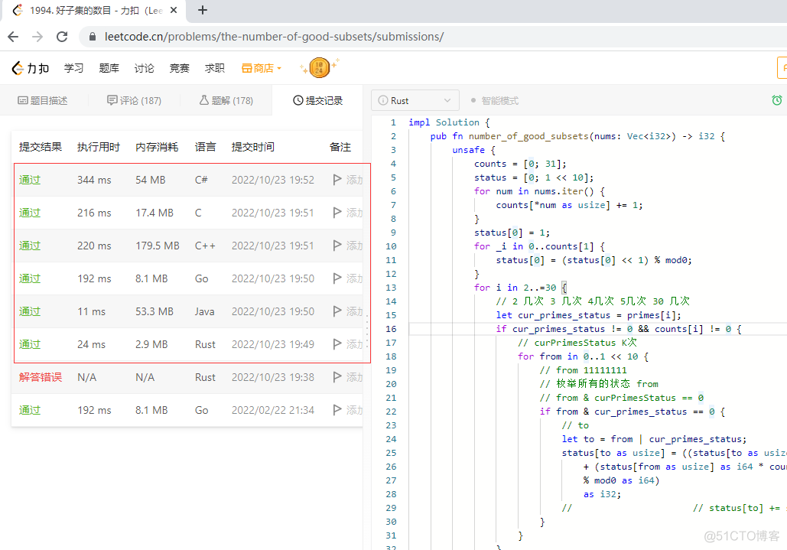Click the '2022/10/23 19:38' timestamp
The width and height of the screenshot is (787, 550).
point(273,377)
